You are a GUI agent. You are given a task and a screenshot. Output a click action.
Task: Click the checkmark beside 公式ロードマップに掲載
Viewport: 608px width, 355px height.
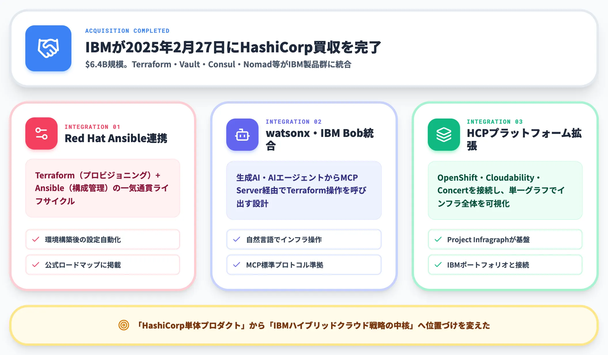pyautogui.click(x=36, y=265)
